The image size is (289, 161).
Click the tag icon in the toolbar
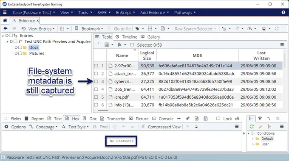coord(137,28)
